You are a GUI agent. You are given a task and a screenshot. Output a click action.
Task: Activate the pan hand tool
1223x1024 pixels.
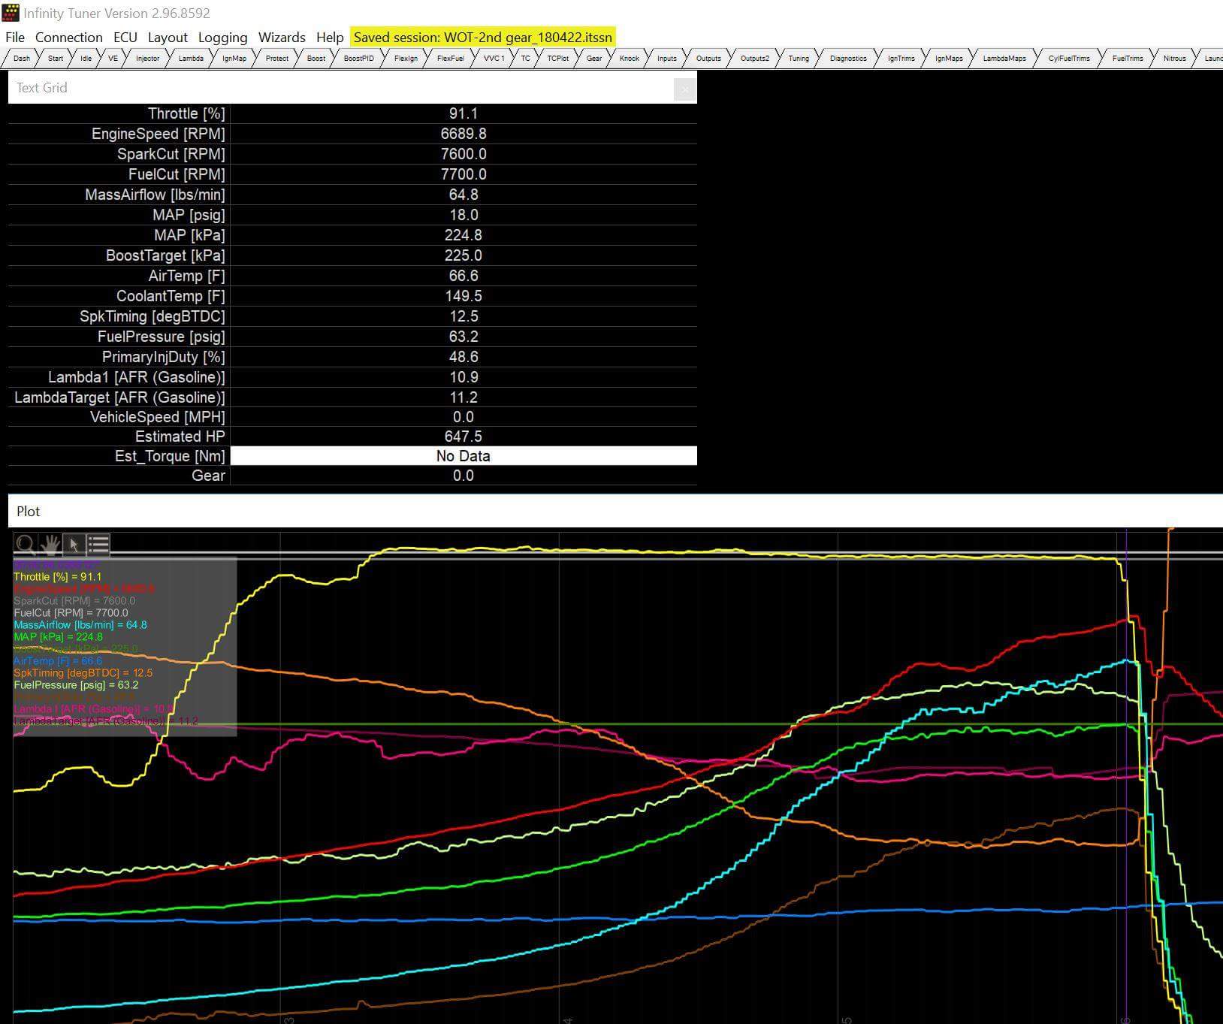tap(50, 544)
